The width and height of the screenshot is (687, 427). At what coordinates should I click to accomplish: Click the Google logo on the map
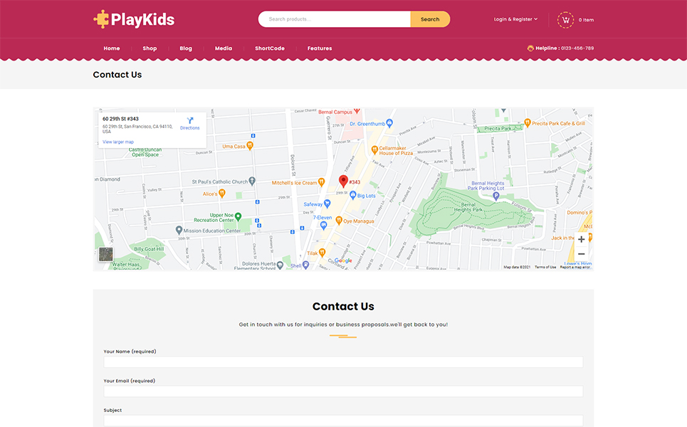[343, 260]
